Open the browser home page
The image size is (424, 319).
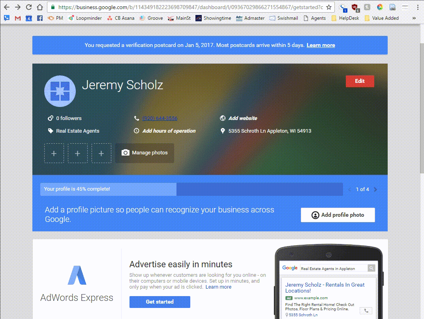[40, 7]
